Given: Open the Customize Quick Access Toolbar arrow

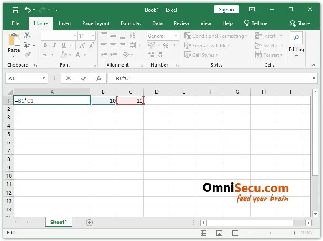Looking at the screenshot, I should [x=56, y=10].
